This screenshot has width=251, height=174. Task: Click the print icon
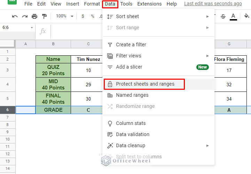tap(34, 16)
